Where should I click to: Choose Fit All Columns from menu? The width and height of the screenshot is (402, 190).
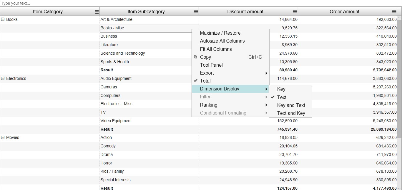coord(216,49)
